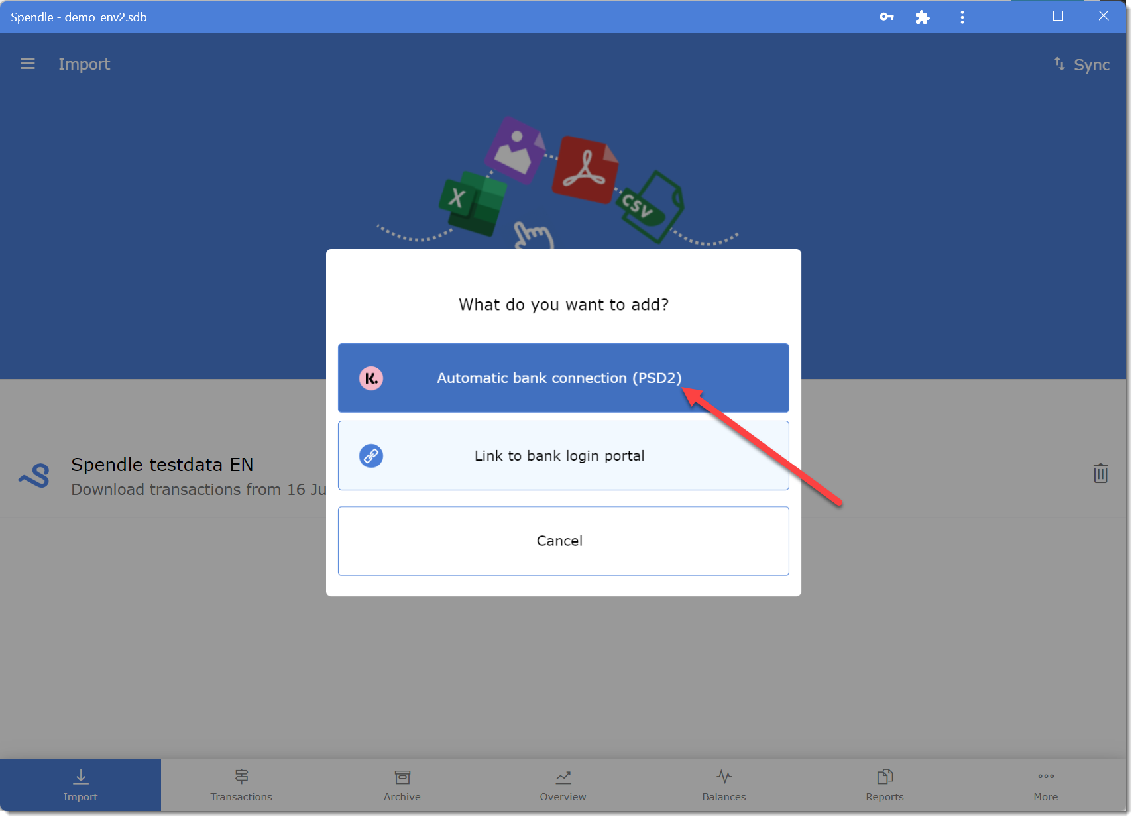Click the Excel file icon in illustration
The height and width of the screenshot is (821, 1136).
[473, 203]
